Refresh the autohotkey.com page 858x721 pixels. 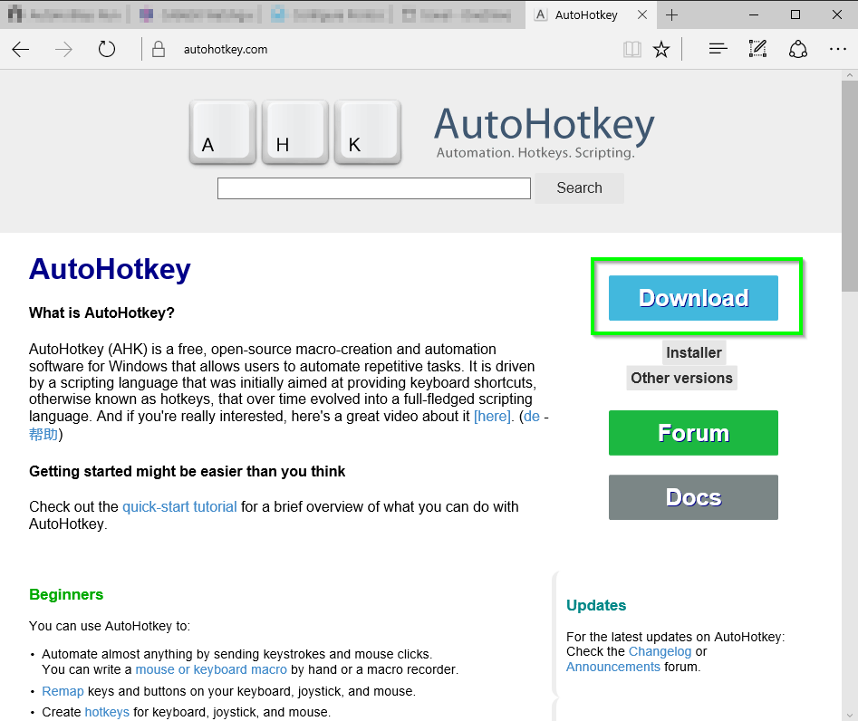click(x=107, y=50)
